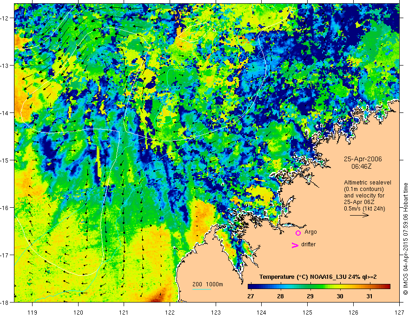Click the '30' color bar label
This screenshot has height=316, width=409.
[x=340, y=296]
